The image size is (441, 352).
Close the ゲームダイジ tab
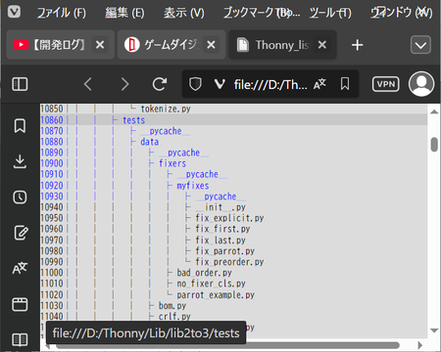pyautogui.click(x=211, y=45)
